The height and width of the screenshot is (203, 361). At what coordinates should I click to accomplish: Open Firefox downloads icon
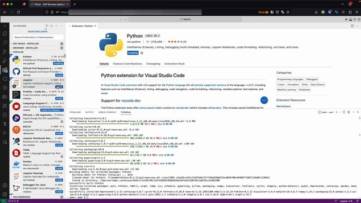(316, 12)
